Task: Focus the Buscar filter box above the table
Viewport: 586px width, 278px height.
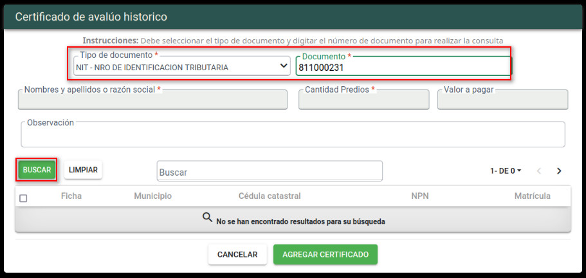Action: coord(270,171)
